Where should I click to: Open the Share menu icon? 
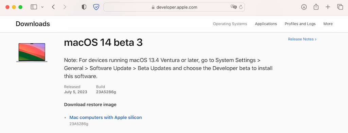pyautogui.click(x=316, y=7)
